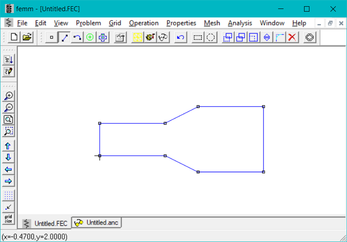Pan the view up

pyautogui.click(x=8, y=146)
